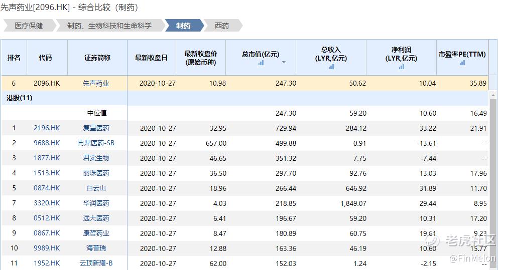Screen dimensions: 506x270
Task: Select closing price cell 657.00
Action: click(216, 143)
